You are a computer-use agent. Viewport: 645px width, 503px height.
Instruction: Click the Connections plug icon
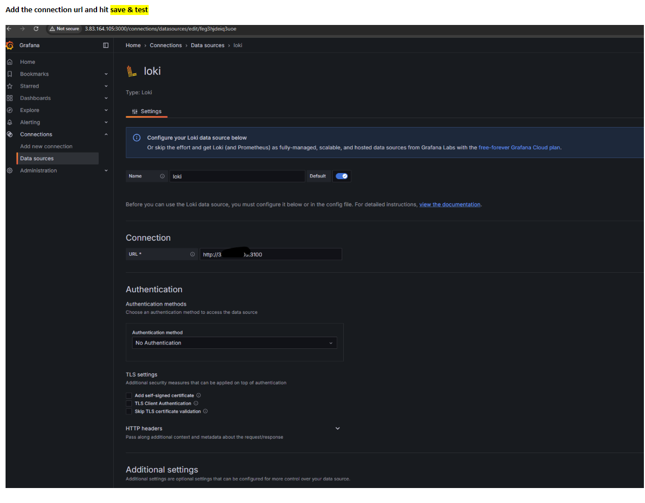coord(10,135)
